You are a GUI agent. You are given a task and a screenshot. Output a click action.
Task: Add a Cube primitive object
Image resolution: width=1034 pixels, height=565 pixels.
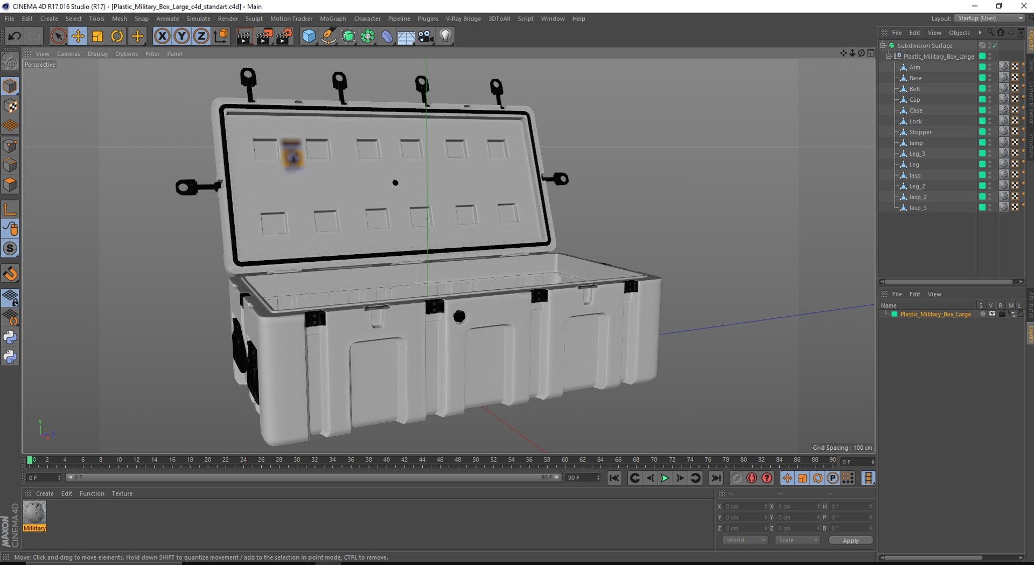(309, 36)
